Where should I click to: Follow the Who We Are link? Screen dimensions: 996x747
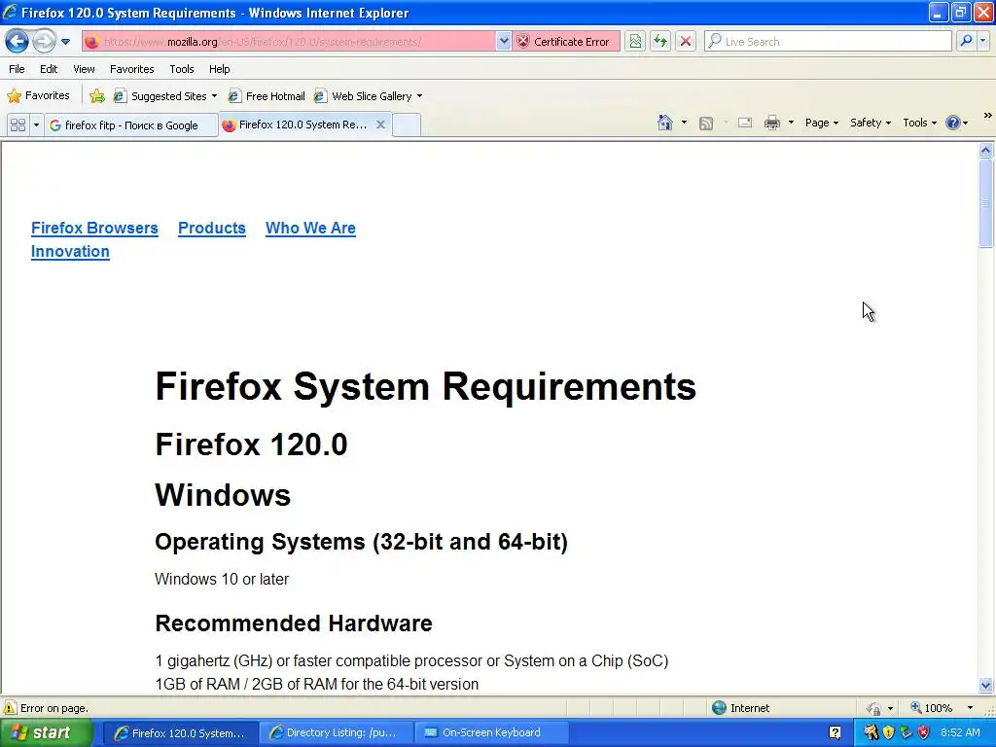coord(310,228)
